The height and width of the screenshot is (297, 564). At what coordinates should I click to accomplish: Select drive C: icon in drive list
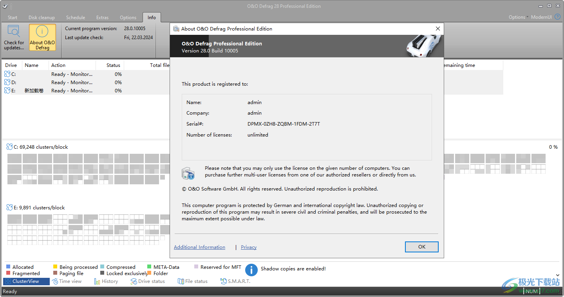pos(8,74)
